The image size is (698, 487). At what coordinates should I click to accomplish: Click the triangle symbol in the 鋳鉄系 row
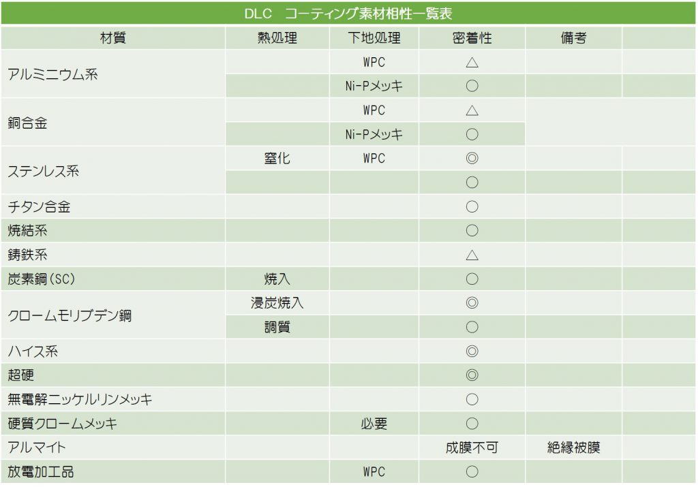tap(472, 255)
